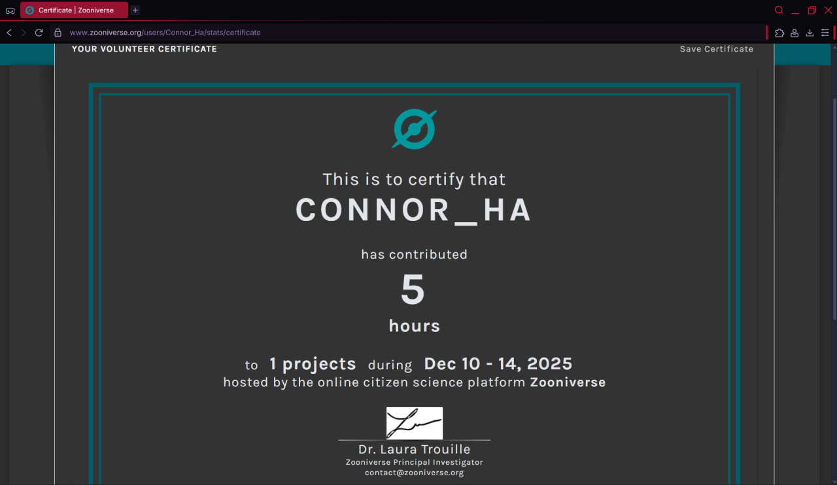Focus the address bar showing zooniverse.org URL
Screen dimensions: 837x485
407,33
